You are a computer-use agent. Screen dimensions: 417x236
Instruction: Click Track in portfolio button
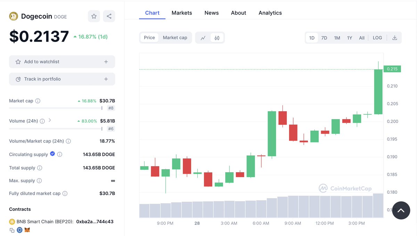pyautogui.click(x=62, y=79)
